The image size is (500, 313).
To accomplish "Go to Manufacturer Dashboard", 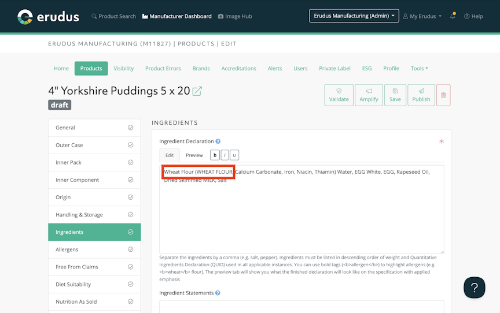I will 177,16.
